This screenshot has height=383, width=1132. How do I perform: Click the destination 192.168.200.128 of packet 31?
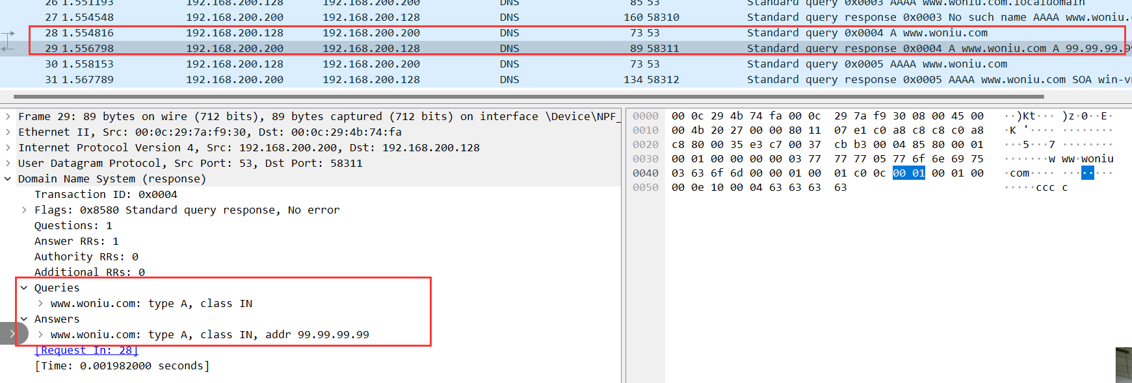point(371,80)
